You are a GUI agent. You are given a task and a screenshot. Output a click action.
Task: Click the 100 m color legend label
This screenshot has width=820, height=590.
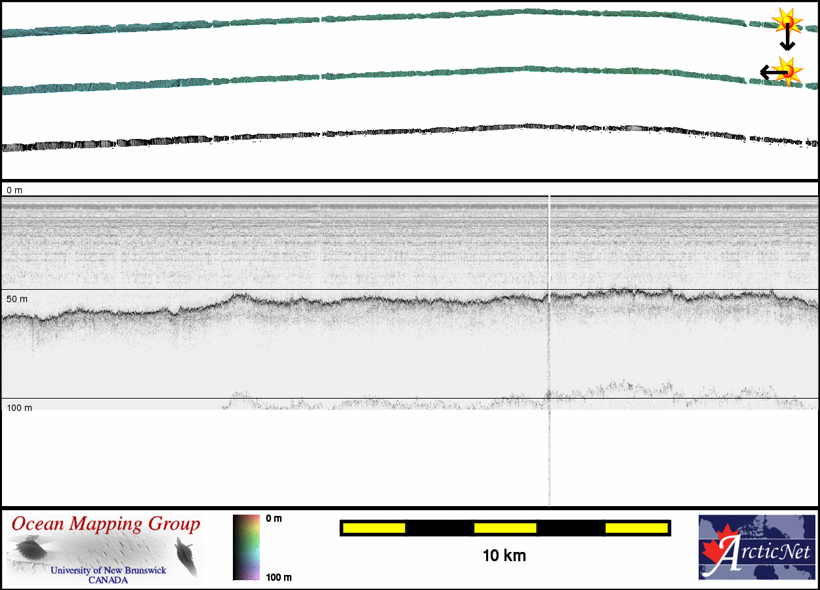279,577
